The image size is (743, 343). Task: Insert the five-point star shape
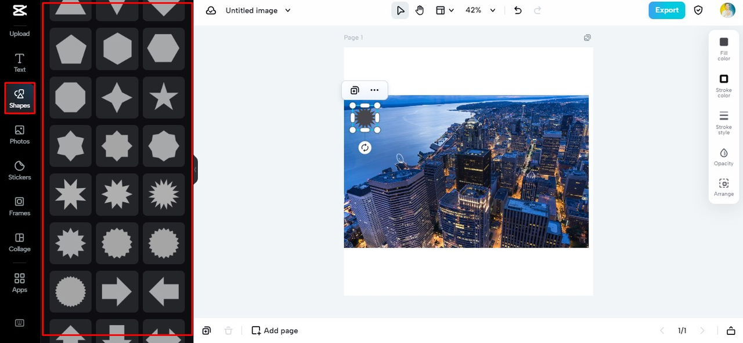point(164,97)
